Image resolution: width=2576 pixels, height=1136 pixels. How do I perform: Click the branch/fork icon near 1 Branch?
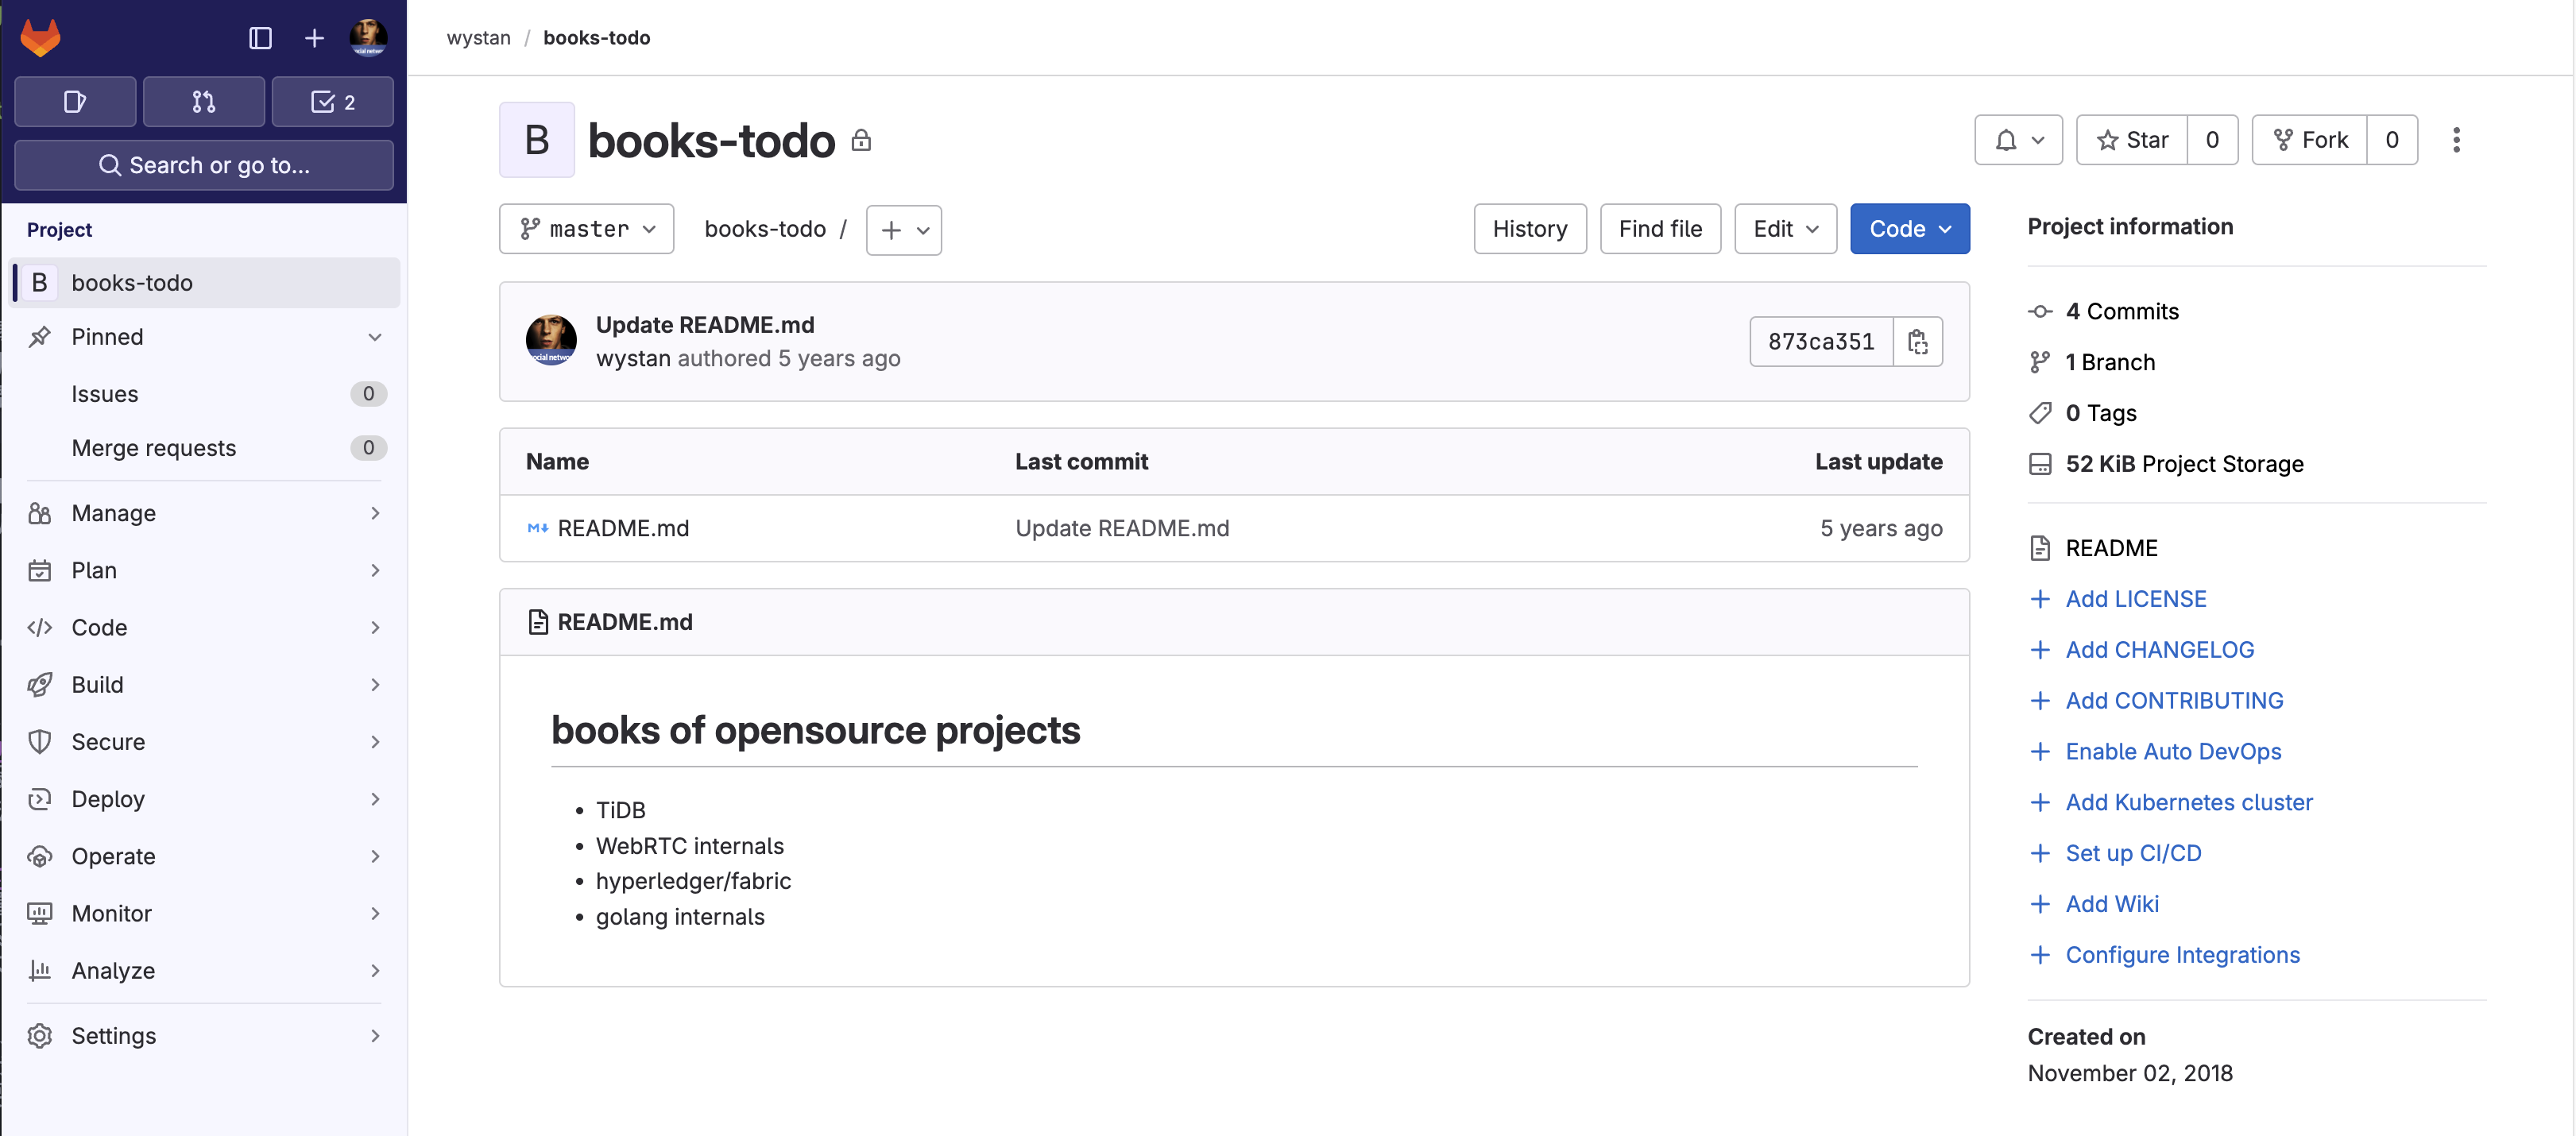click(2040, 360)
